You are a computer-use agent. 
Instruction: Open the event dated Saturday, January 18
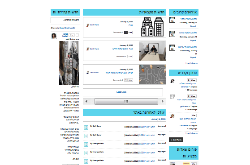pyautogui.click(x=188, y=33)
